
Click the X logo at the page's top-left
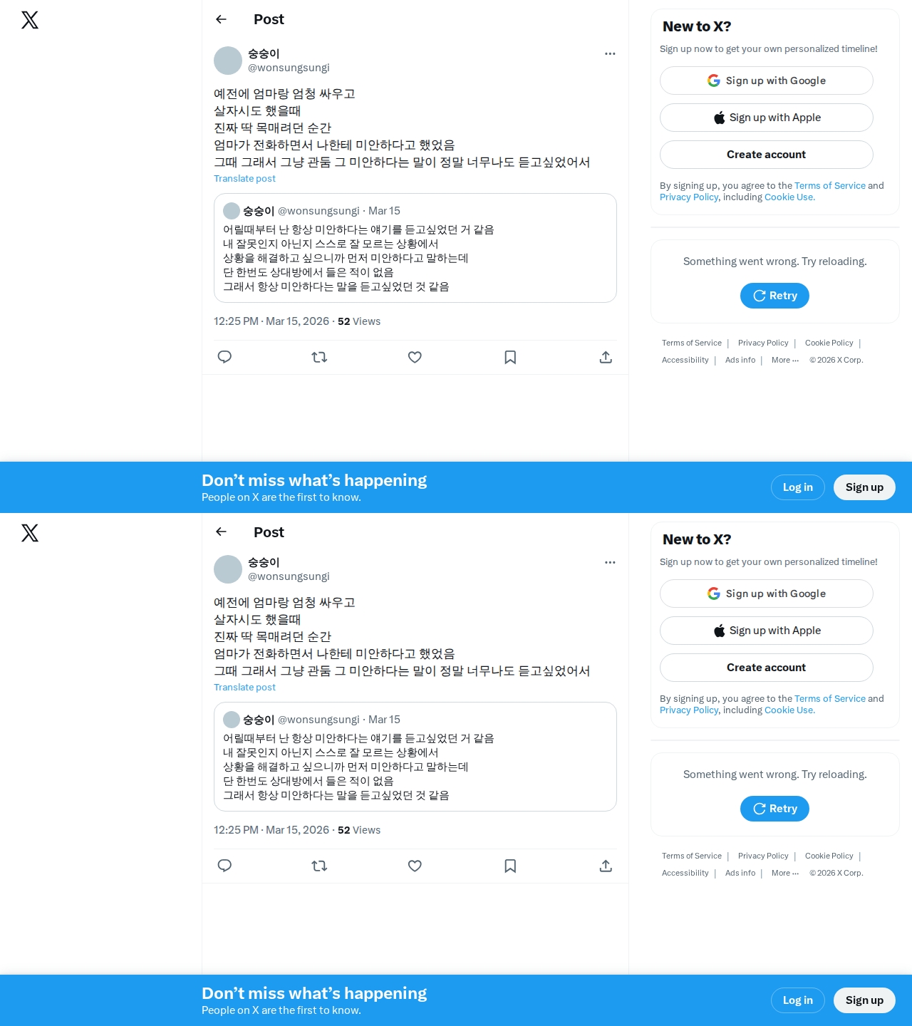30,20
